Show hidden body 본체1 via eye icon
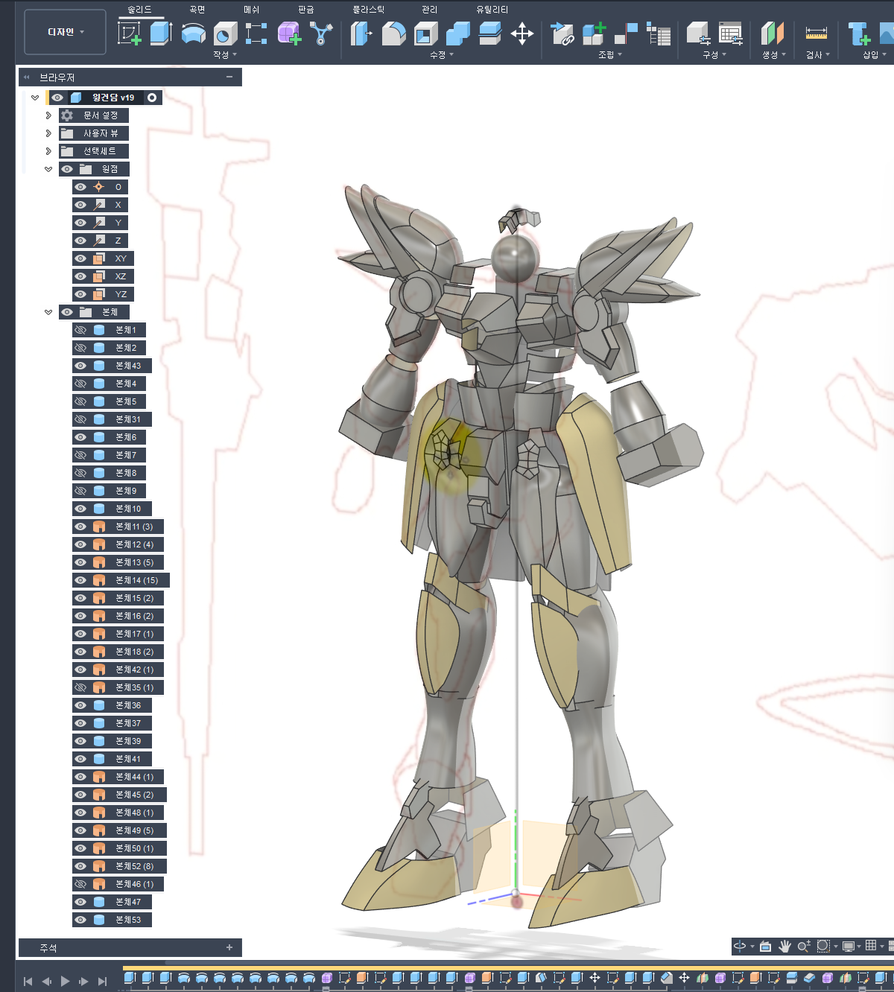 click(80, 330)
